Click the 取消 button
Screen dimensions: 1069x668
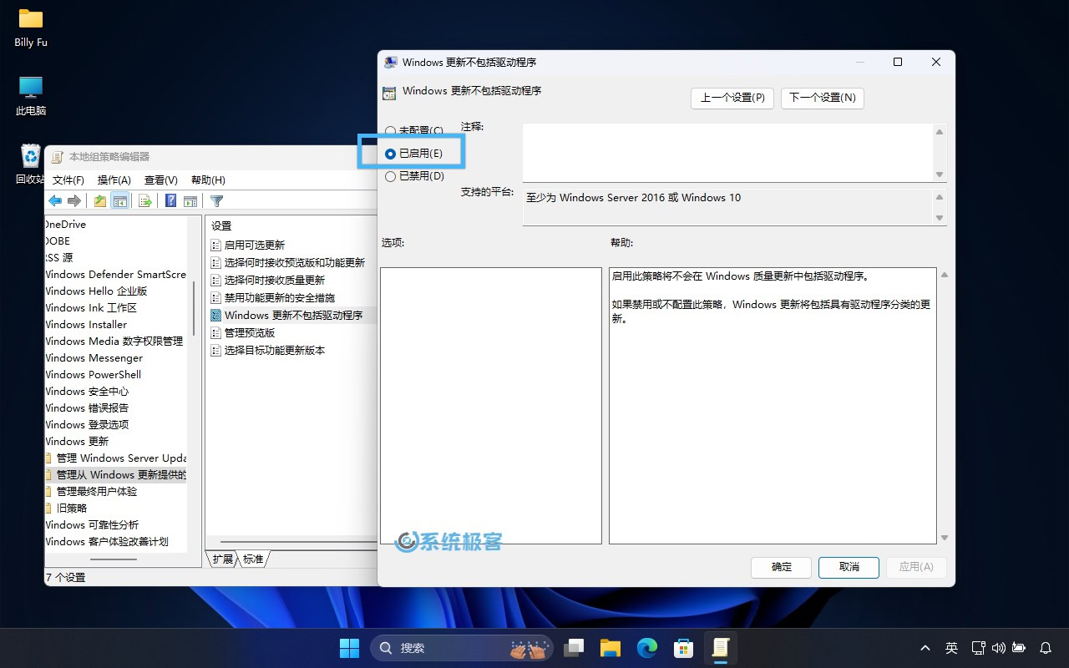pyautogui.click(x=849, y=567)
